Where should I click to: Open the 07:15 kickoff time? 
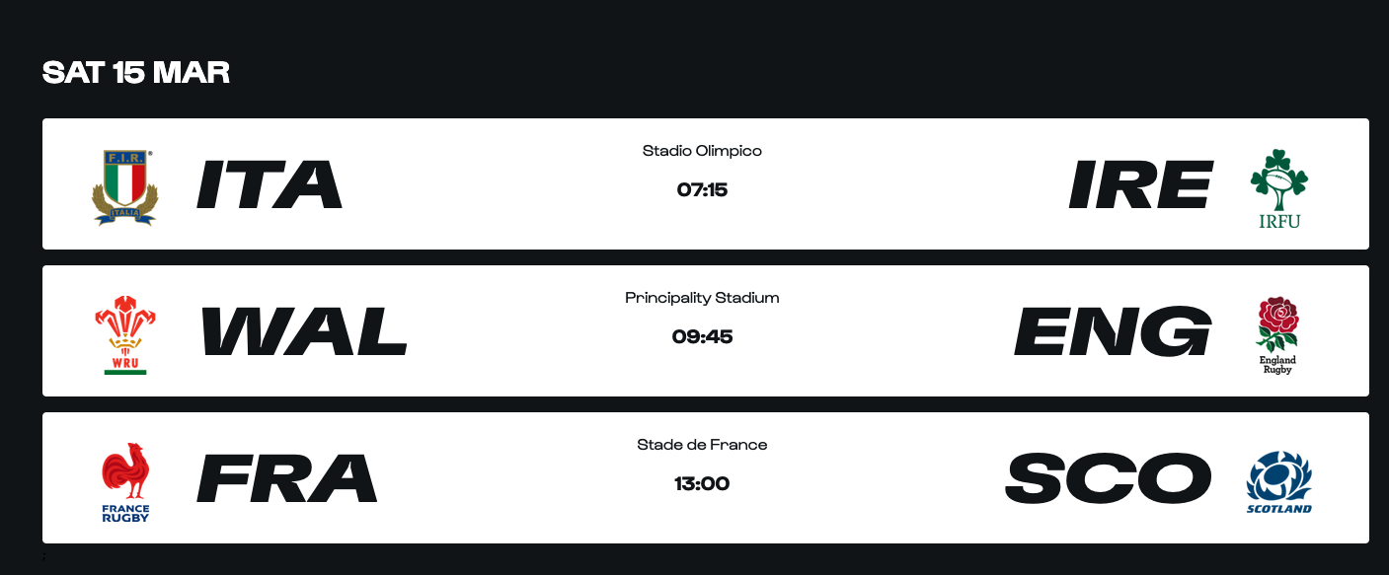[702, 189]
